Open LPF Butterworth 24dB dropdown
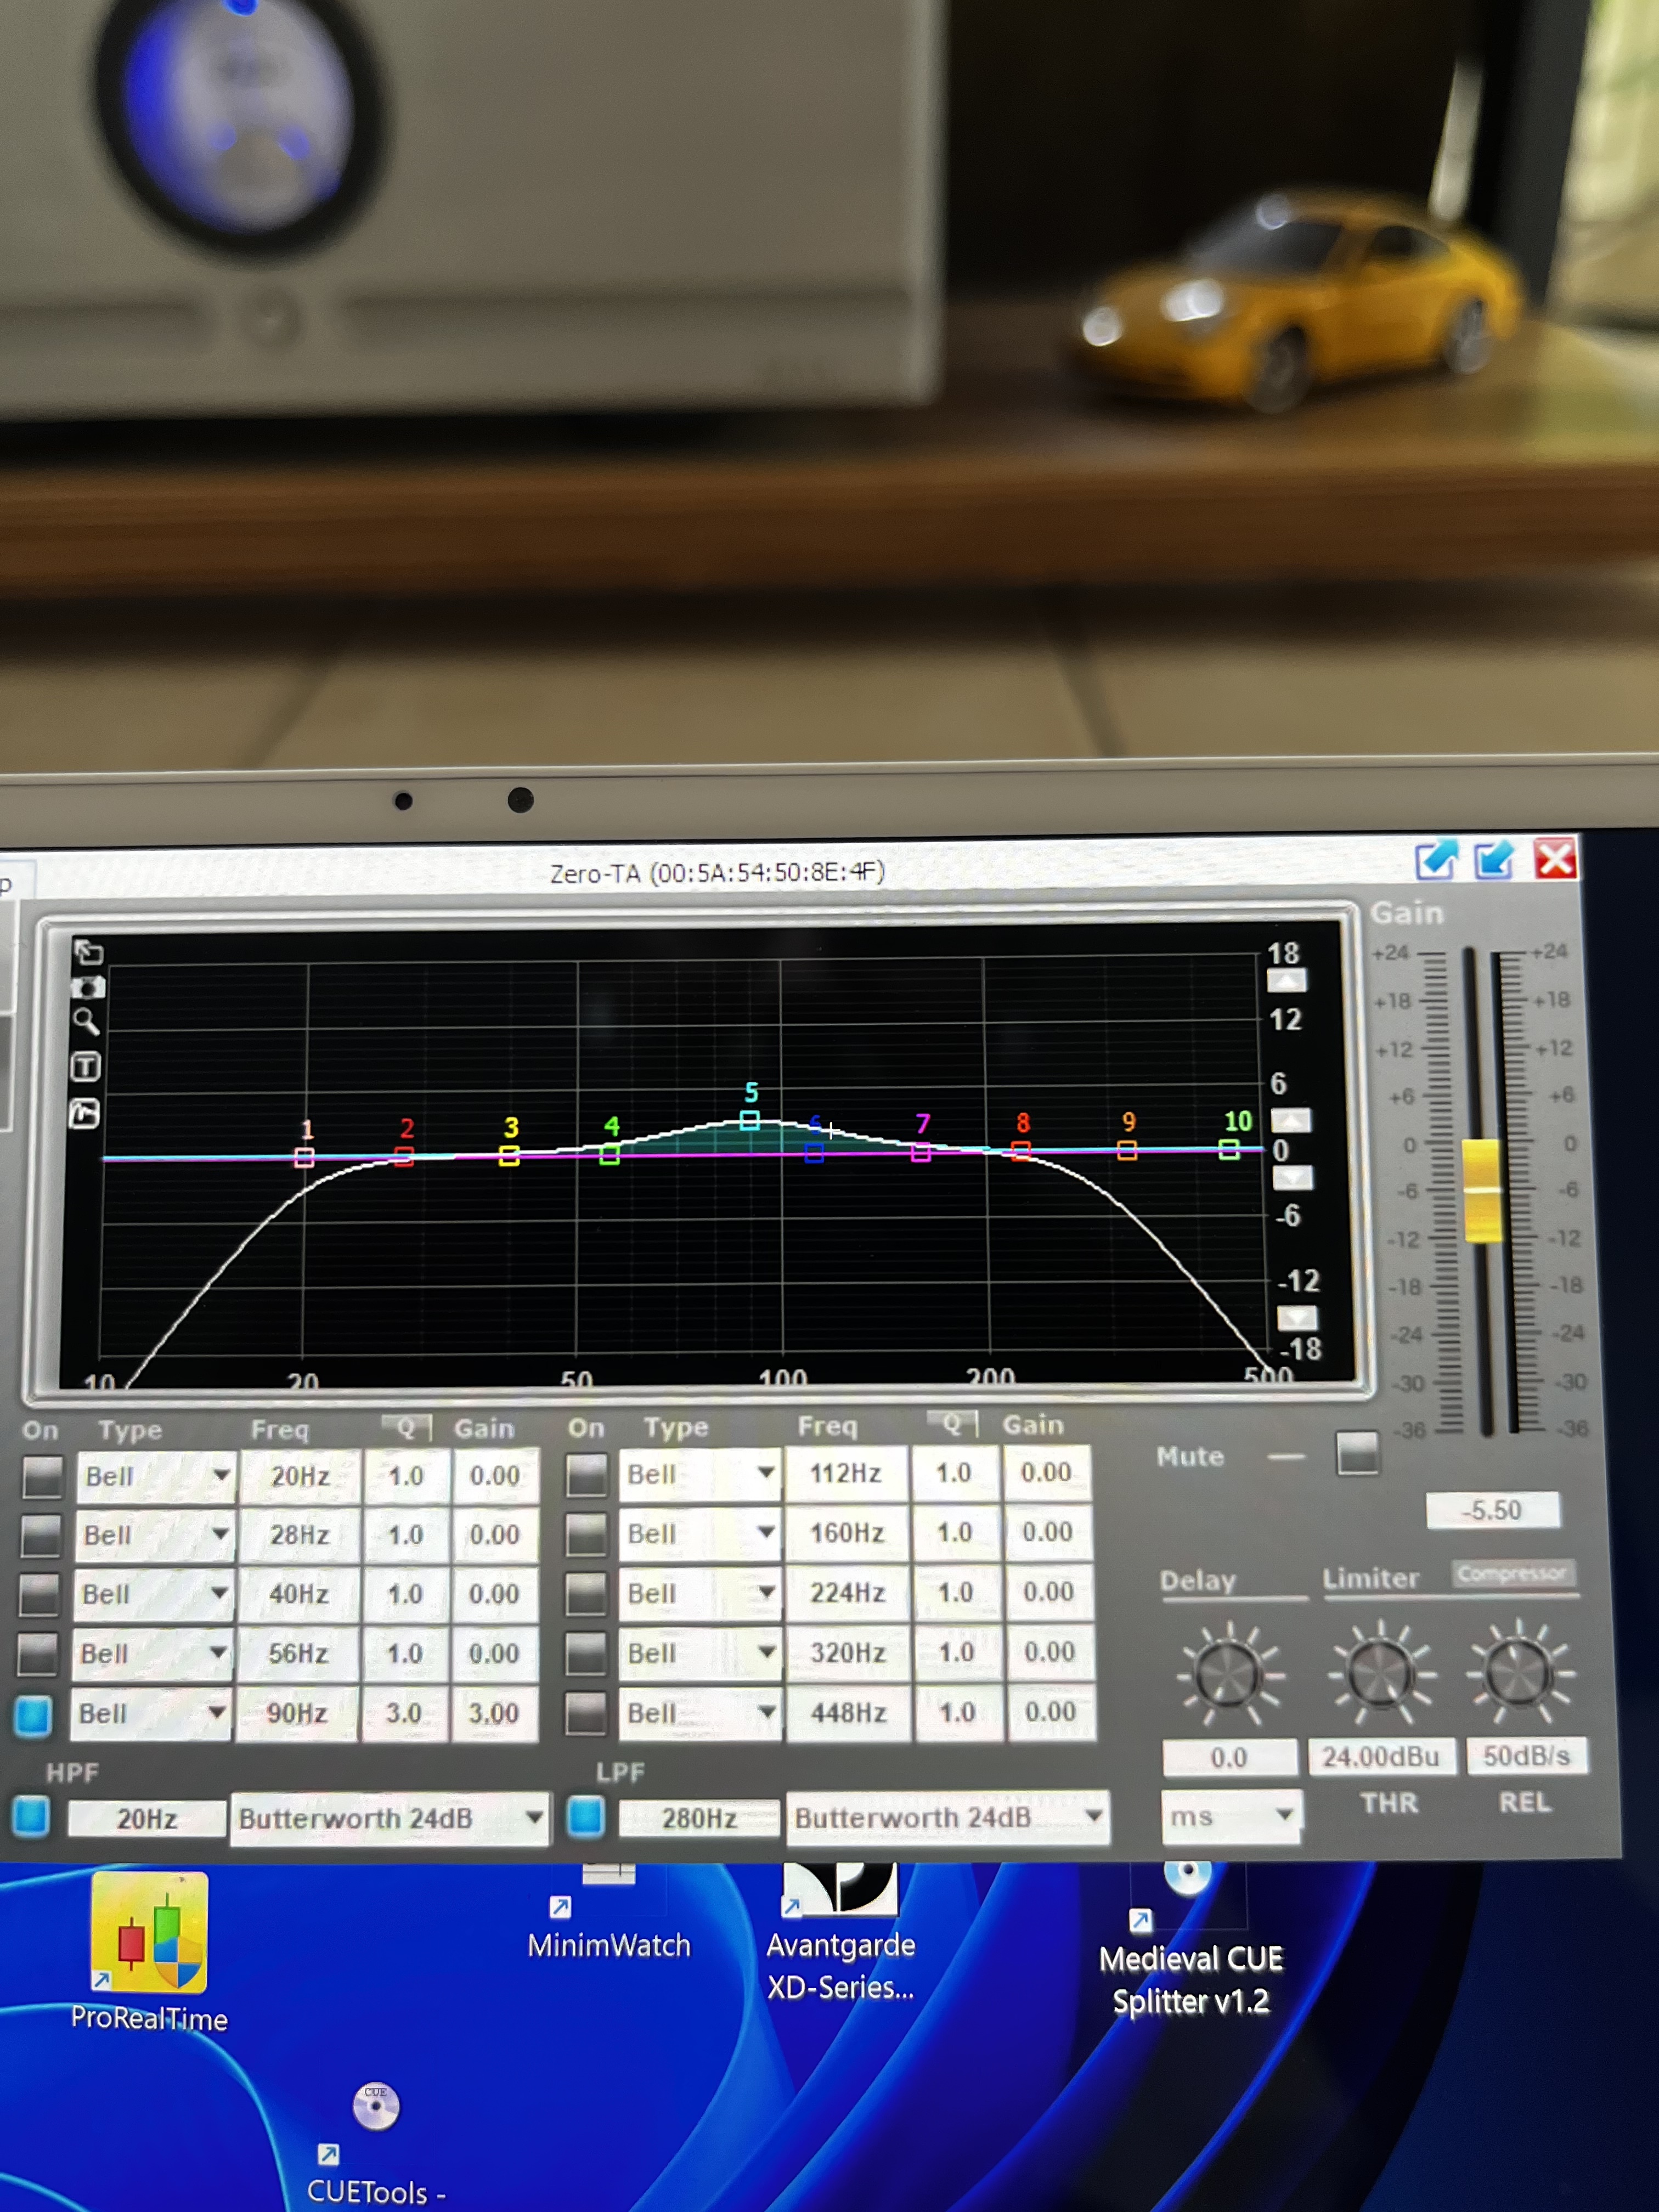Screen dimensions: 1659x2212 coord(1093,1815)
